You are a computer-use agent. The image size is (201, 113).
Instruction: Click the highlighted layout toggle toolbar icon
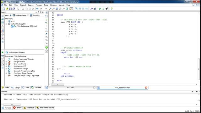71,9
